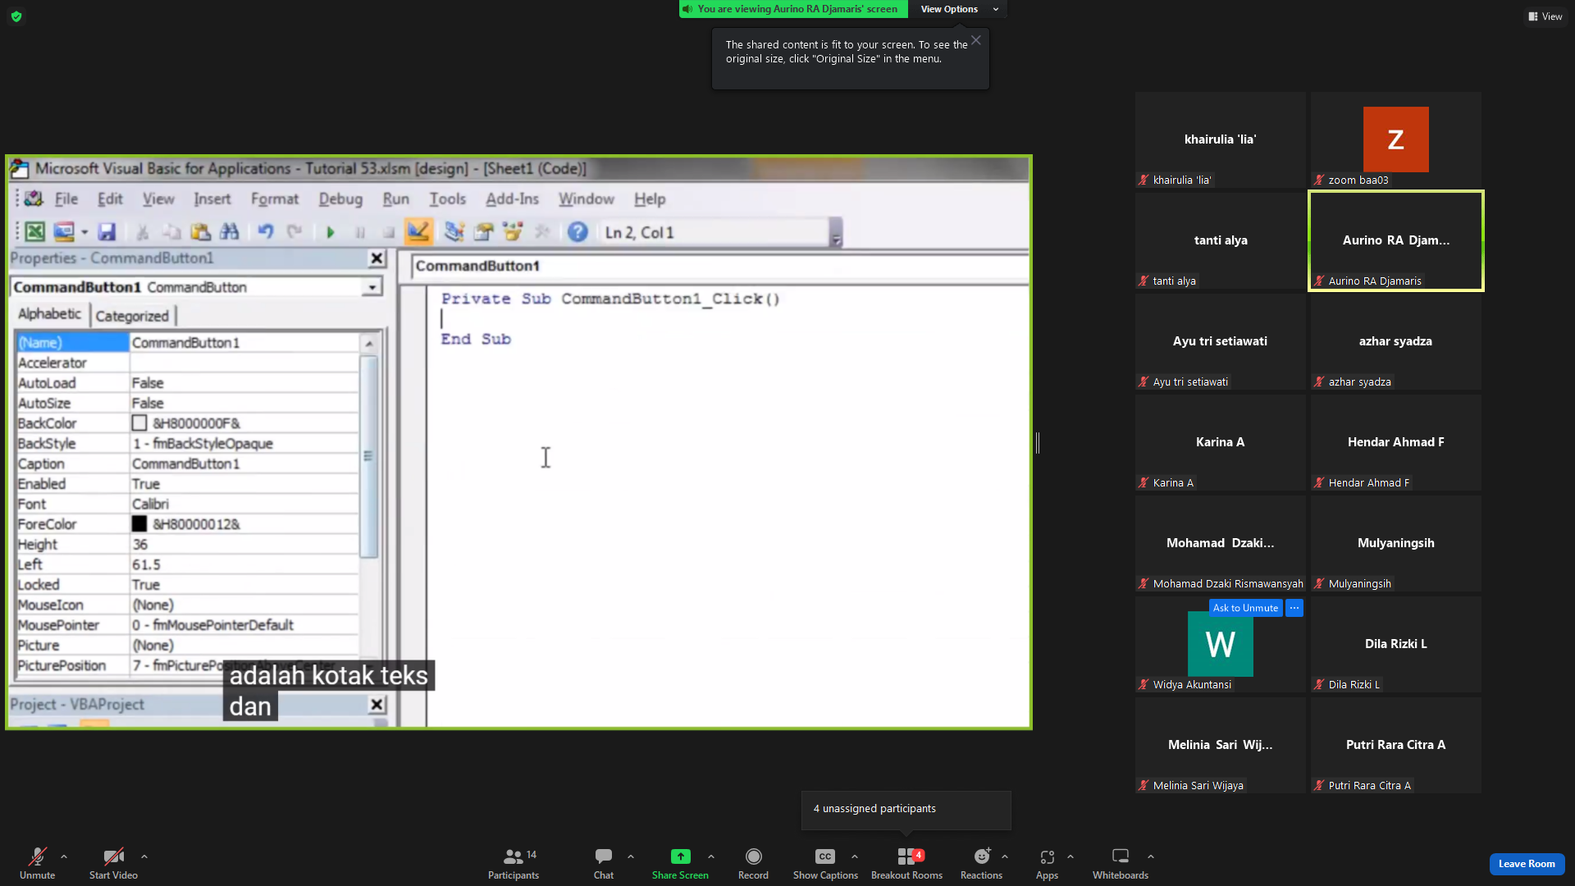Open Insert UserForm dropdown arrow
Viewport: 1575px width, 886px height.
tap(84, 233)
